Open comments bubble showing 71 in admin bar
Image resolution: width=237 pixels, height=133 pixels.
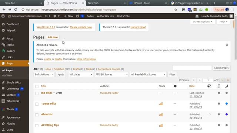tap(57, 16)
